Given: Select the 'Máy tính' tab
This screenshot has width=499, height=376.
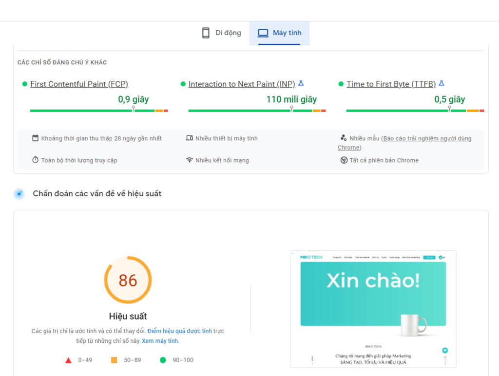Looking at the screenshot, I should [280, 33].
